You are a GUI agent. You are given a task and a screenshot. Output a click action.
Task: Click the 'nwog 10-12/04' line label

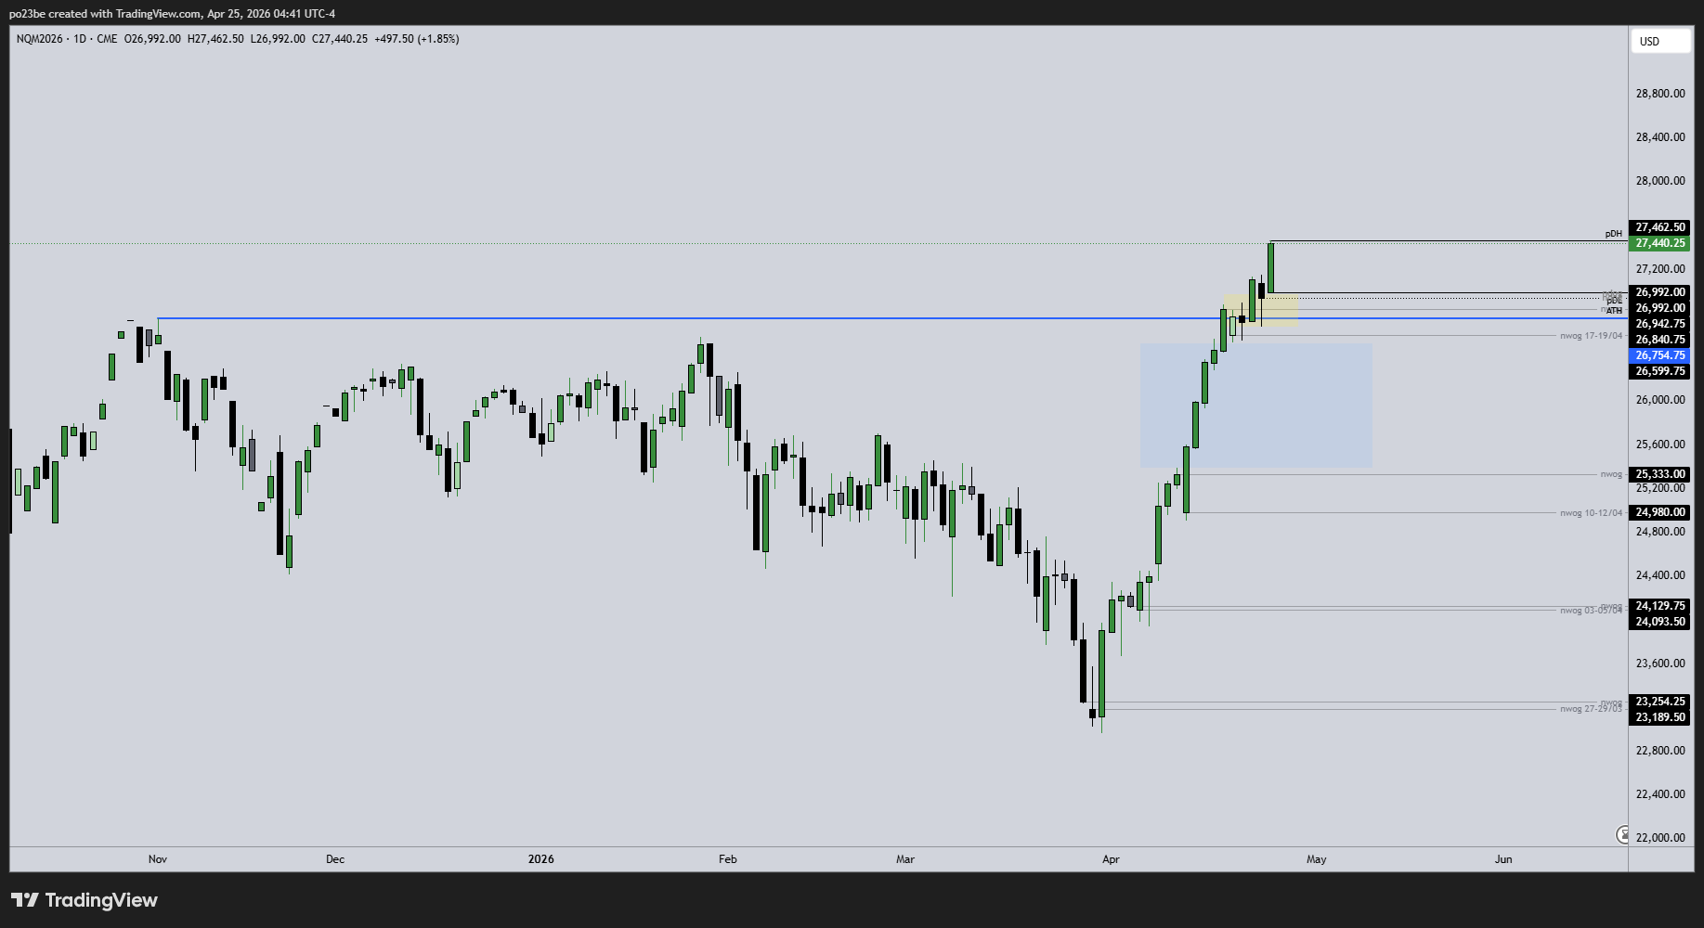pos(1591,513)
